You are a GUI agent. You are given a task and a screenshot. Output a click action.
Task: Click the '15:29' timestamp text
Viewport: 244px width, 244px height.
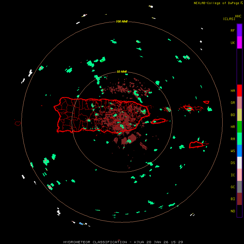(177, 242)
